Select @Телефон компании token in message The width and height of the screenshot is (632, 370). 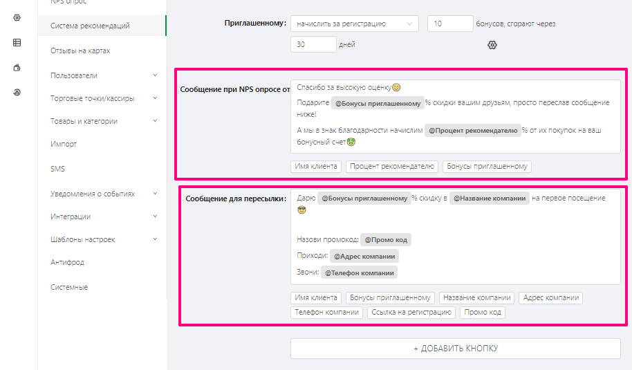(x=359, y=273)
